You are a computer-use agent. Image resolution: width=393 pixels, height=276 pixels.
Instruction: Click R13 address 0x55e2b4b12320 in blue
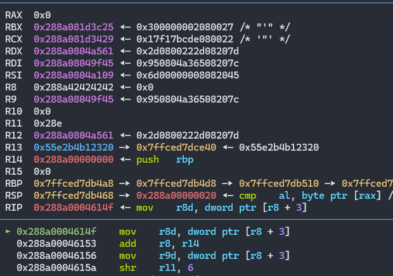pyautogui.click(x=74, y=147)
